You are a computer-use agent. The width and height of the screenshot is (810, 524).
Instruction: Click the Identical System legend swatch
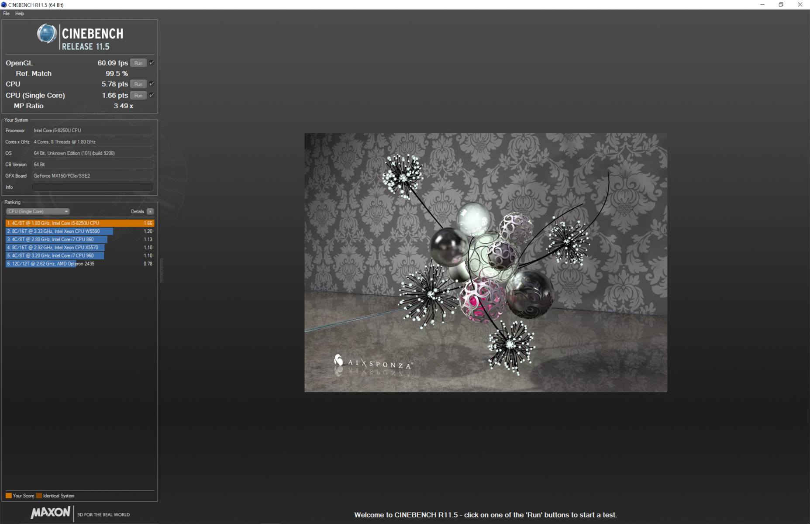pyautogui.click(x=39, y=496)
